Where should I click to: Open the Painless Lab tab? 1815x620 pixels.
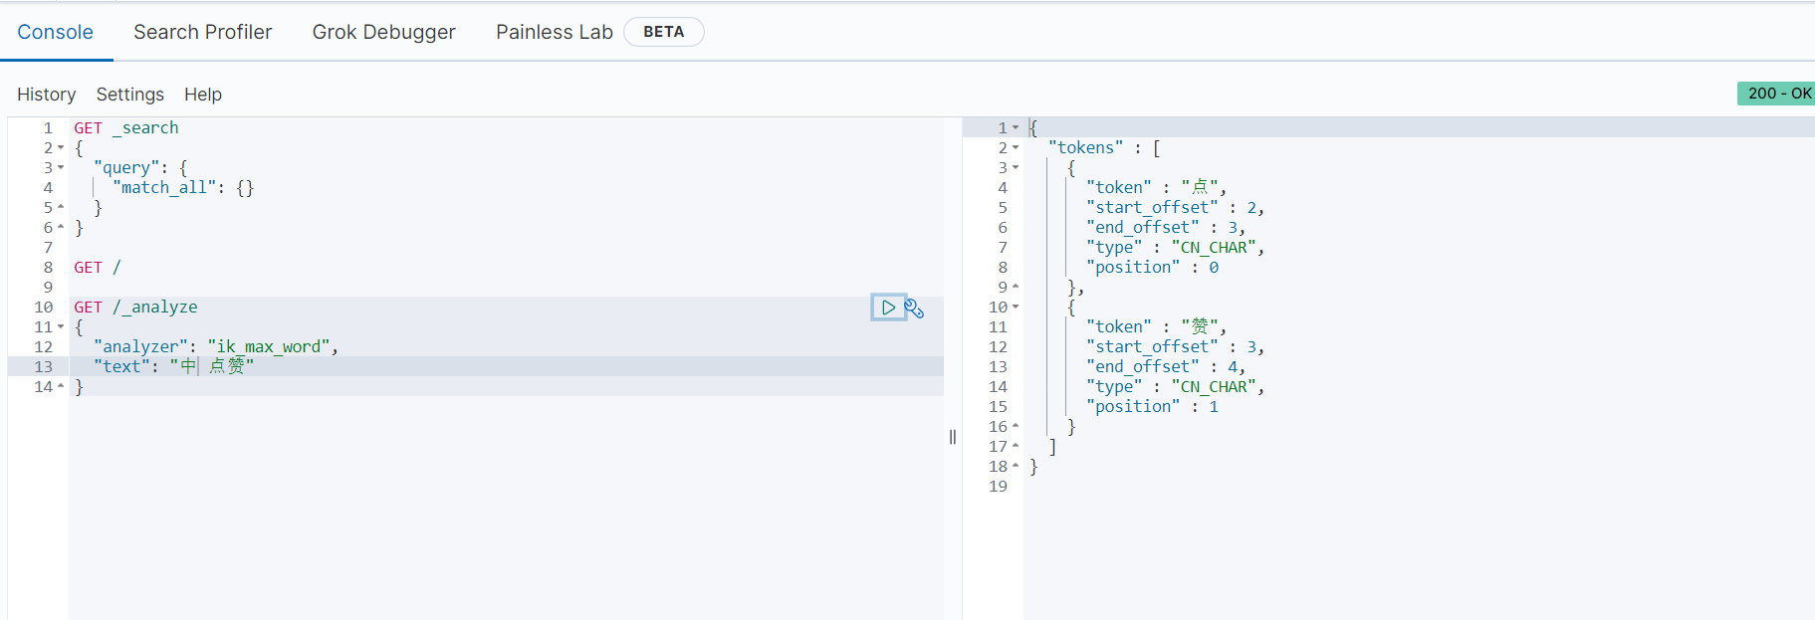pos(555,32)
